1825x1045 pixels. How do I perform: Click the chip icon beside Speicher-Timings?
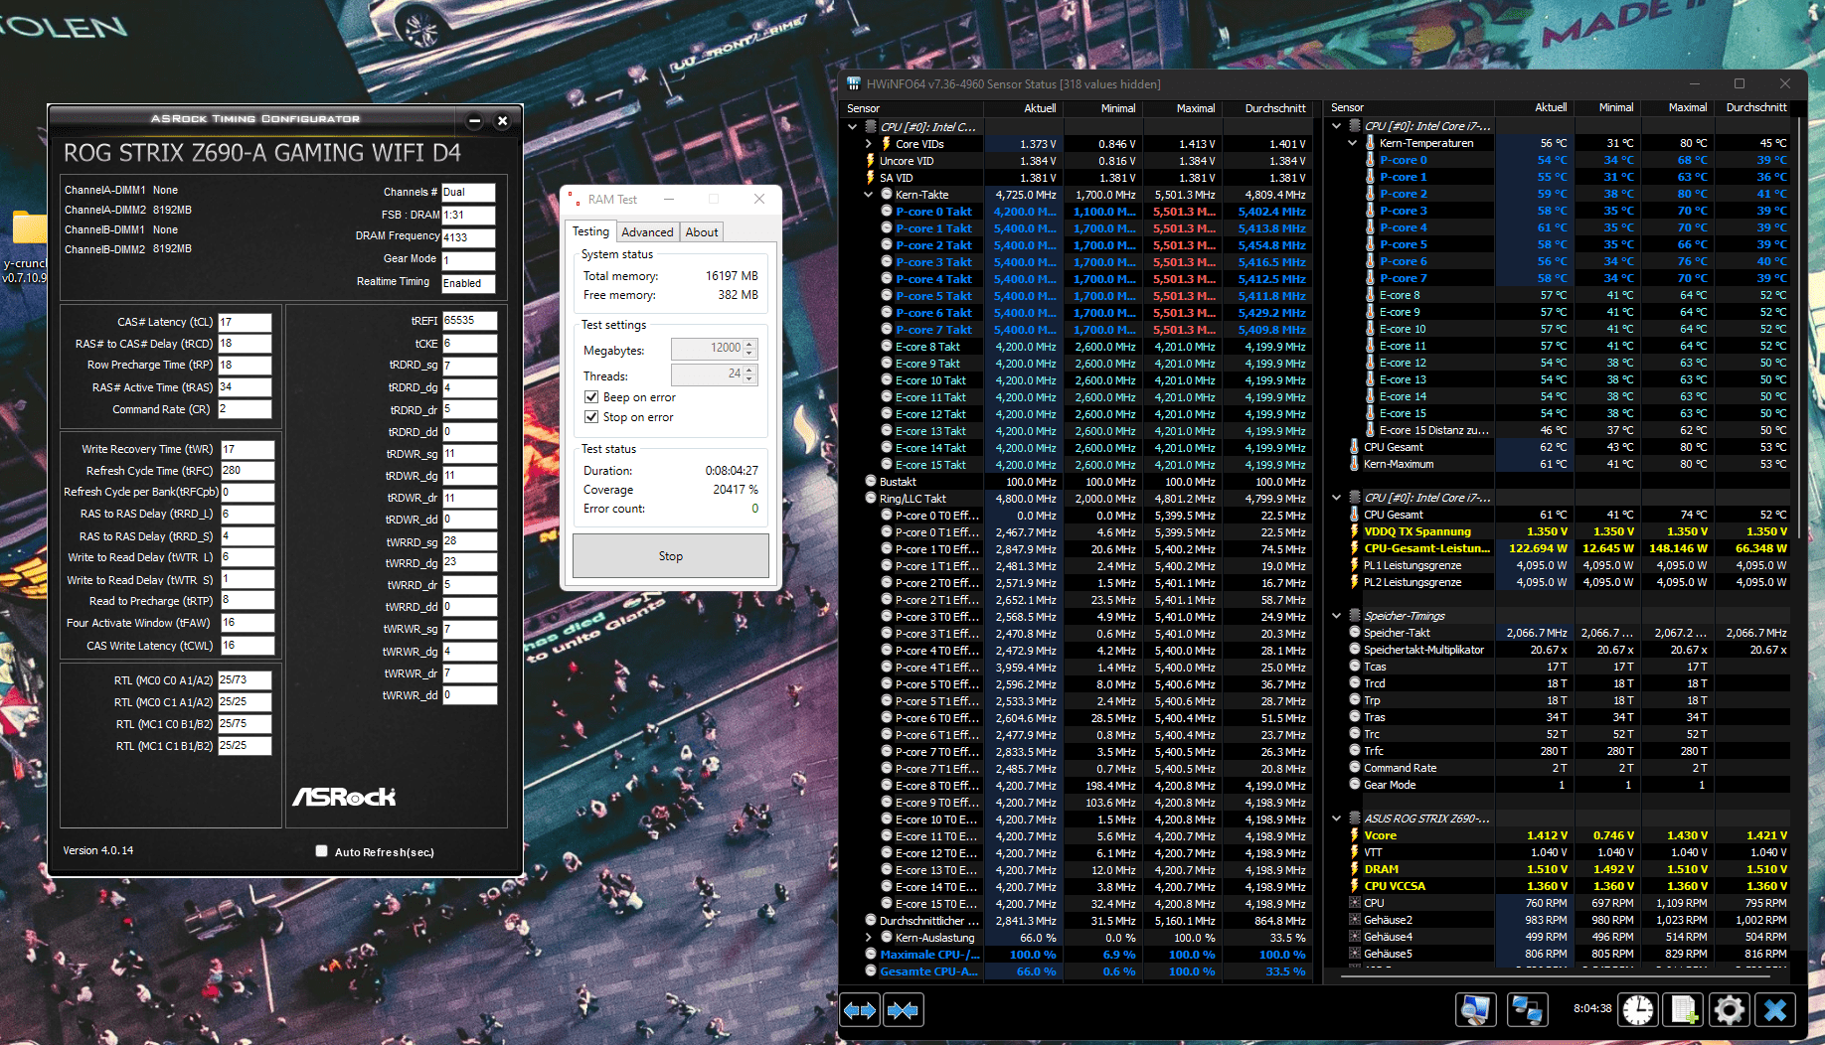point(1354,616)
